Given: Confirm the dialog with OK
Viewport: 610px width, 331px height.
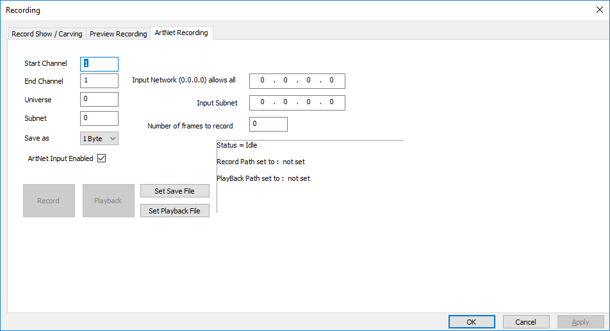Looking at the screenshot, I should pos(472,321).
